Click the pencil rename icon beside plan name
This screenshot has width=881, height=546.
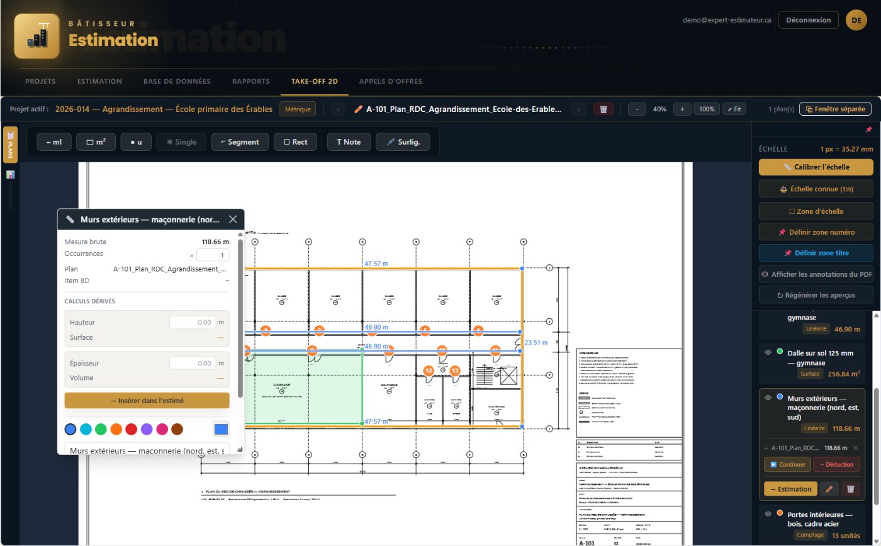(x=359, y=109)
